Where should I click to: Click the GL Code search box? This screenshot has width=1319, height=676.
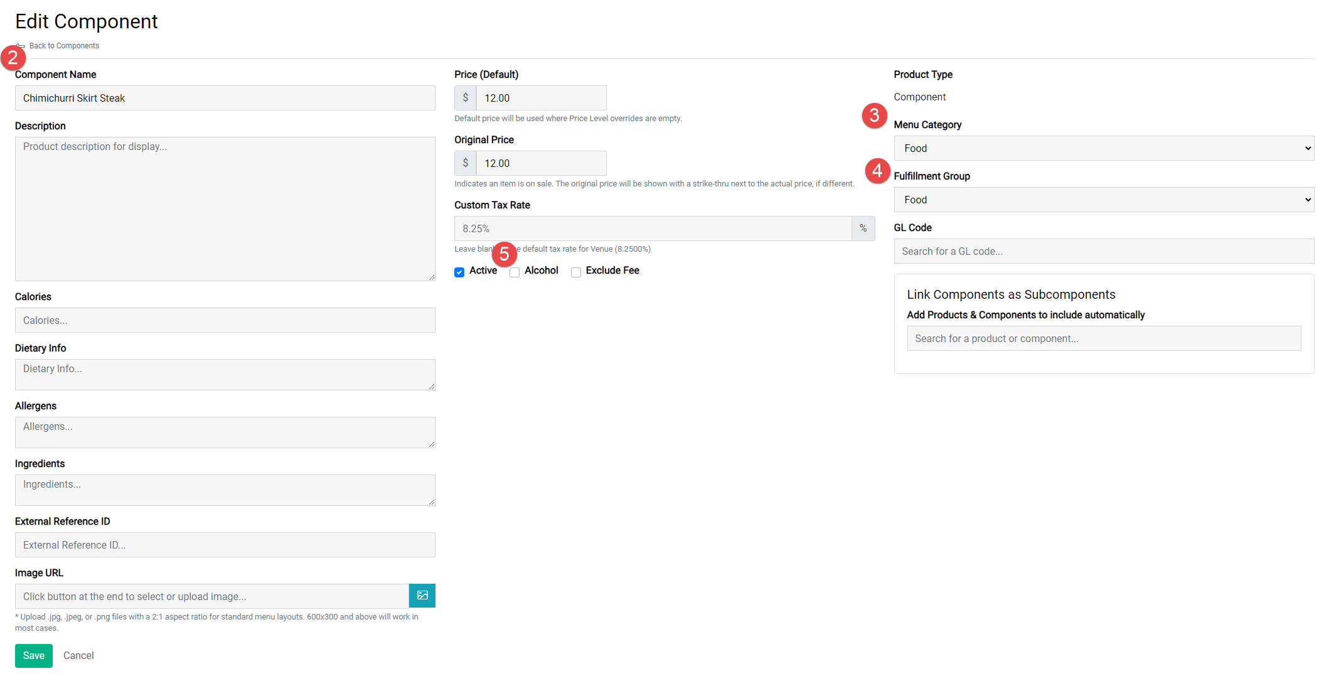1103,251
